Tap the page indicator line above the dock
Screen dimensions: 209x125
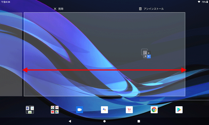tap(174, 100)
